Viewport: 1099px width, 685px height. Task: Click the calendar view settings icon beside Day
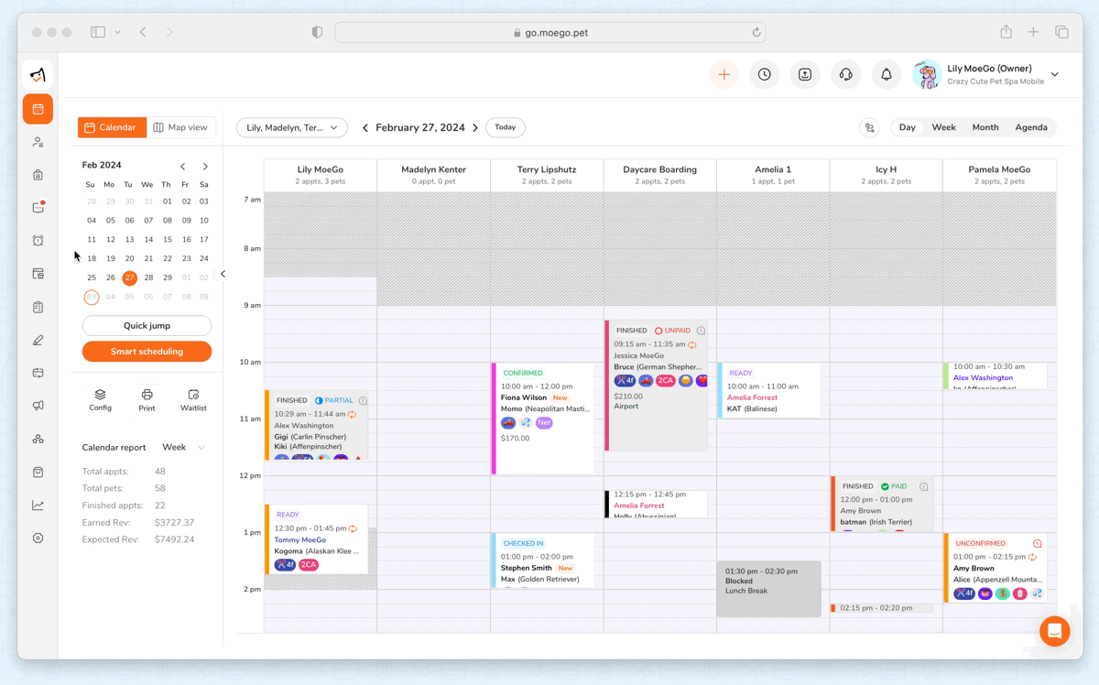click(869, 128)
